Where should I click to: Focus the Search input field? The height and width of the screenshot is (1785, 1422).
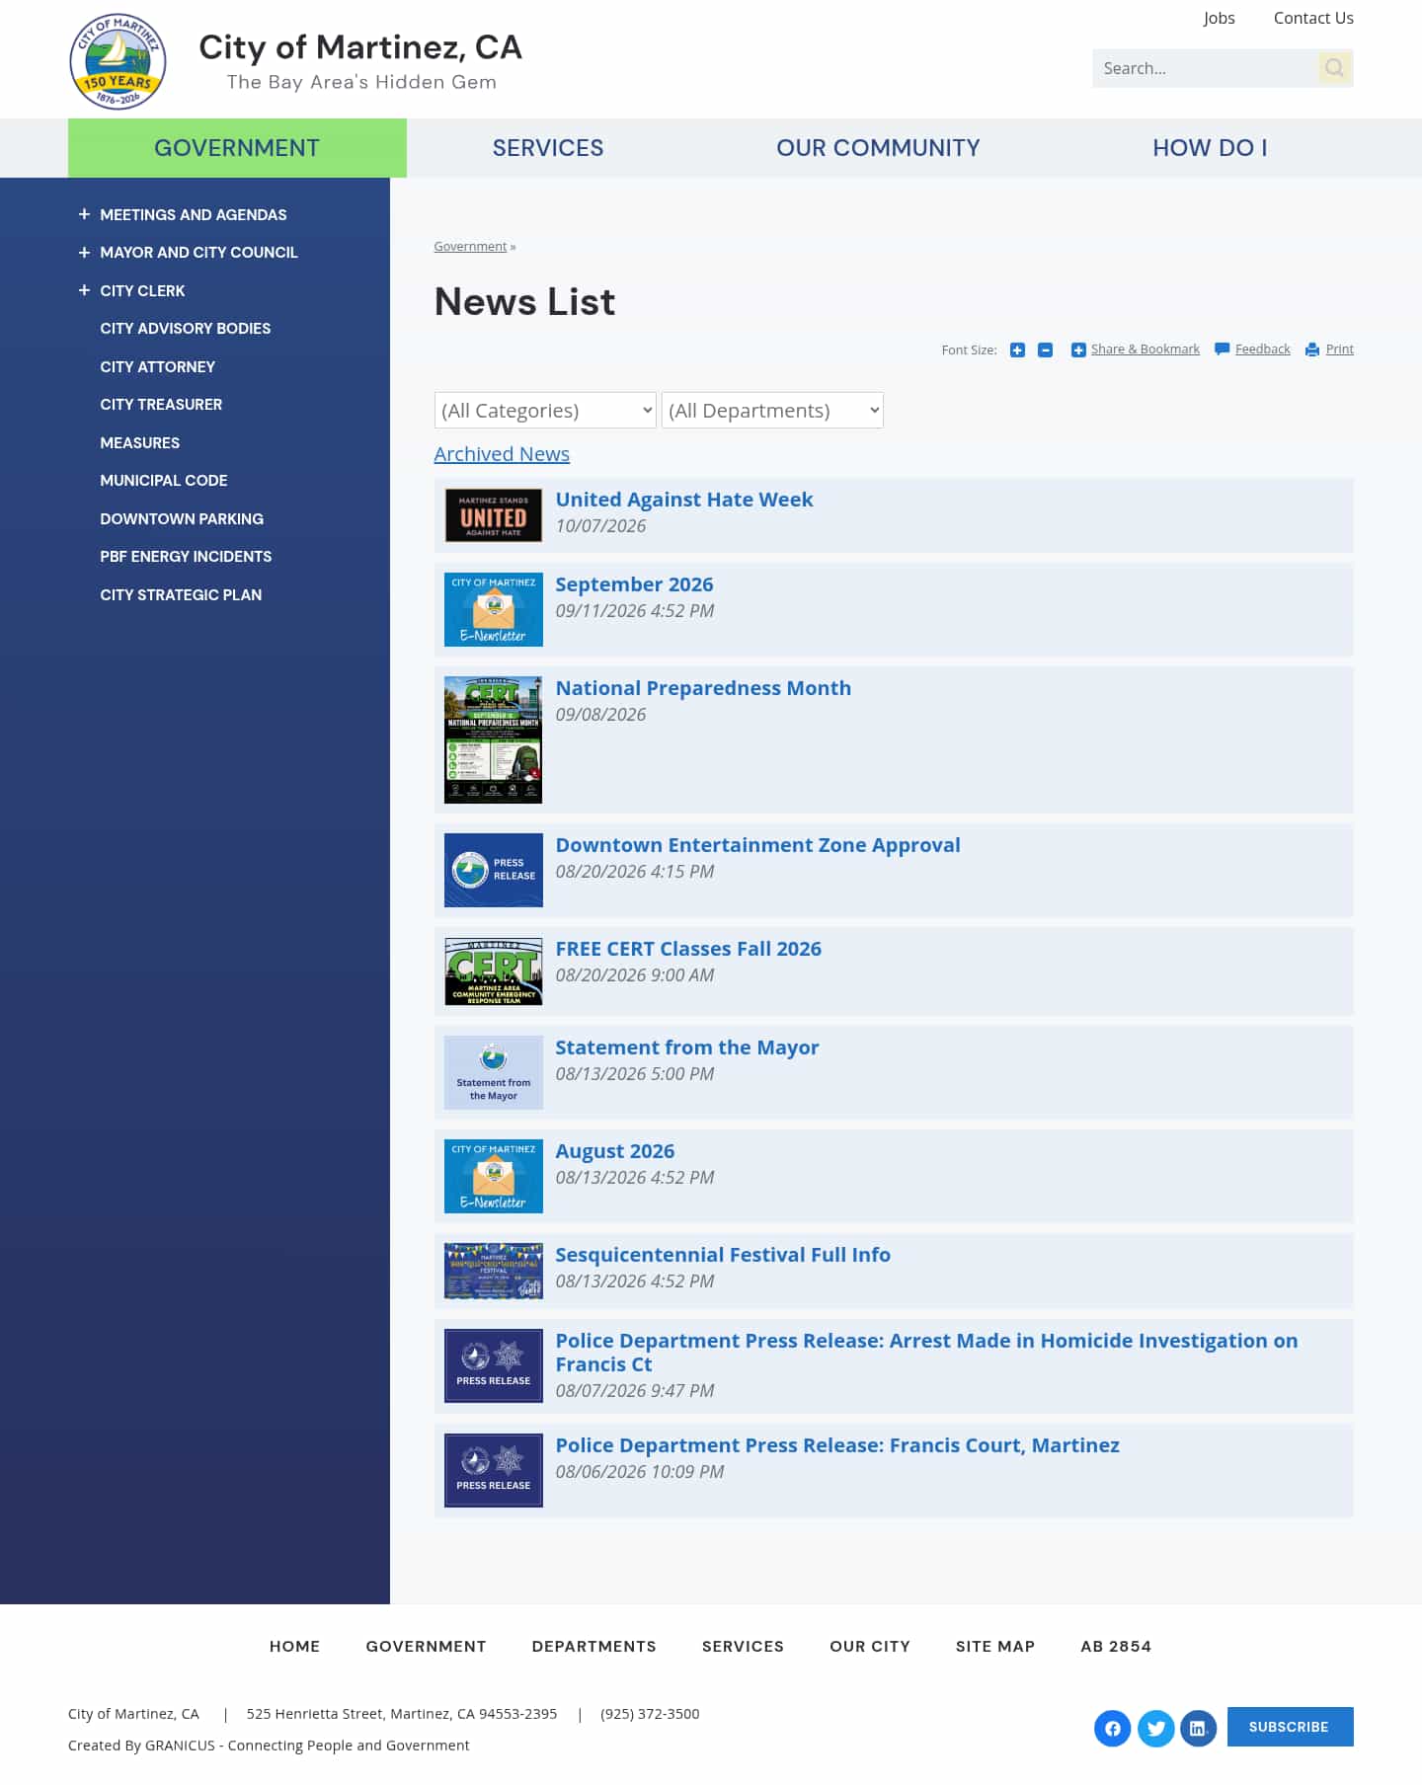(x=1206, y=68)
